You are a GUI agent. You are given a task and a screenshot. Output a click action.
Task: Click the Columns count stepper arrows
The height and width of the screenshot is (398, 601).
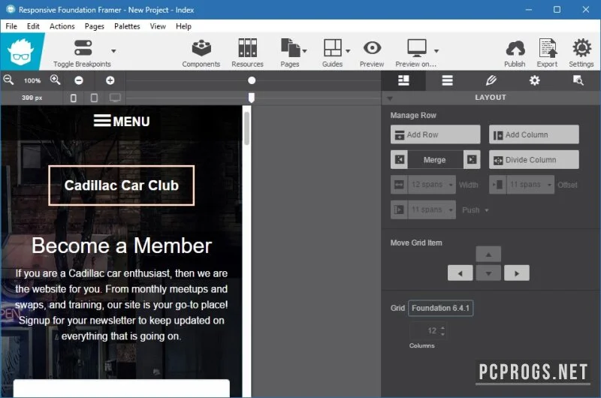tap(442, 330)
